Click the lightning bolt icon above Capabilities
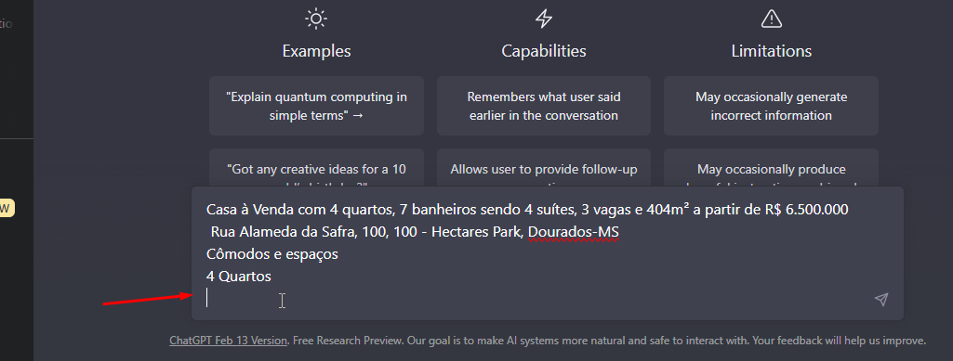 pyautogui.click(x=543, y=19)
